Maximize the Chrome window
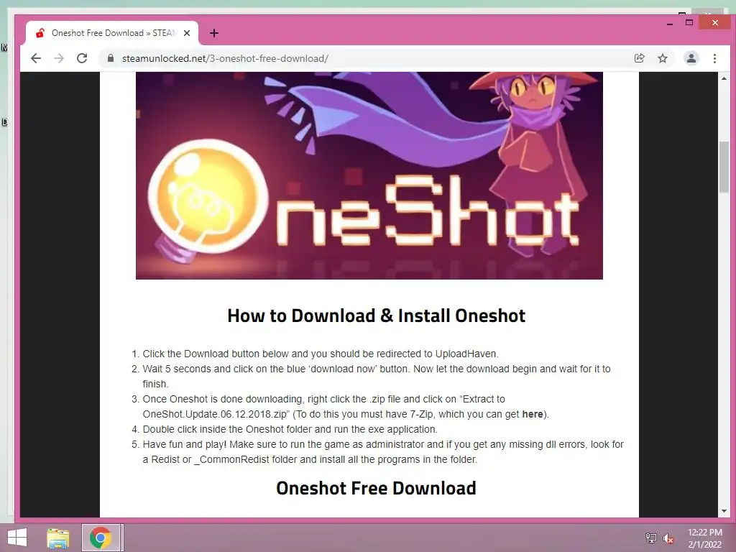Image resolution: width=736 pixels, height=552 pixels. point(689,22)
